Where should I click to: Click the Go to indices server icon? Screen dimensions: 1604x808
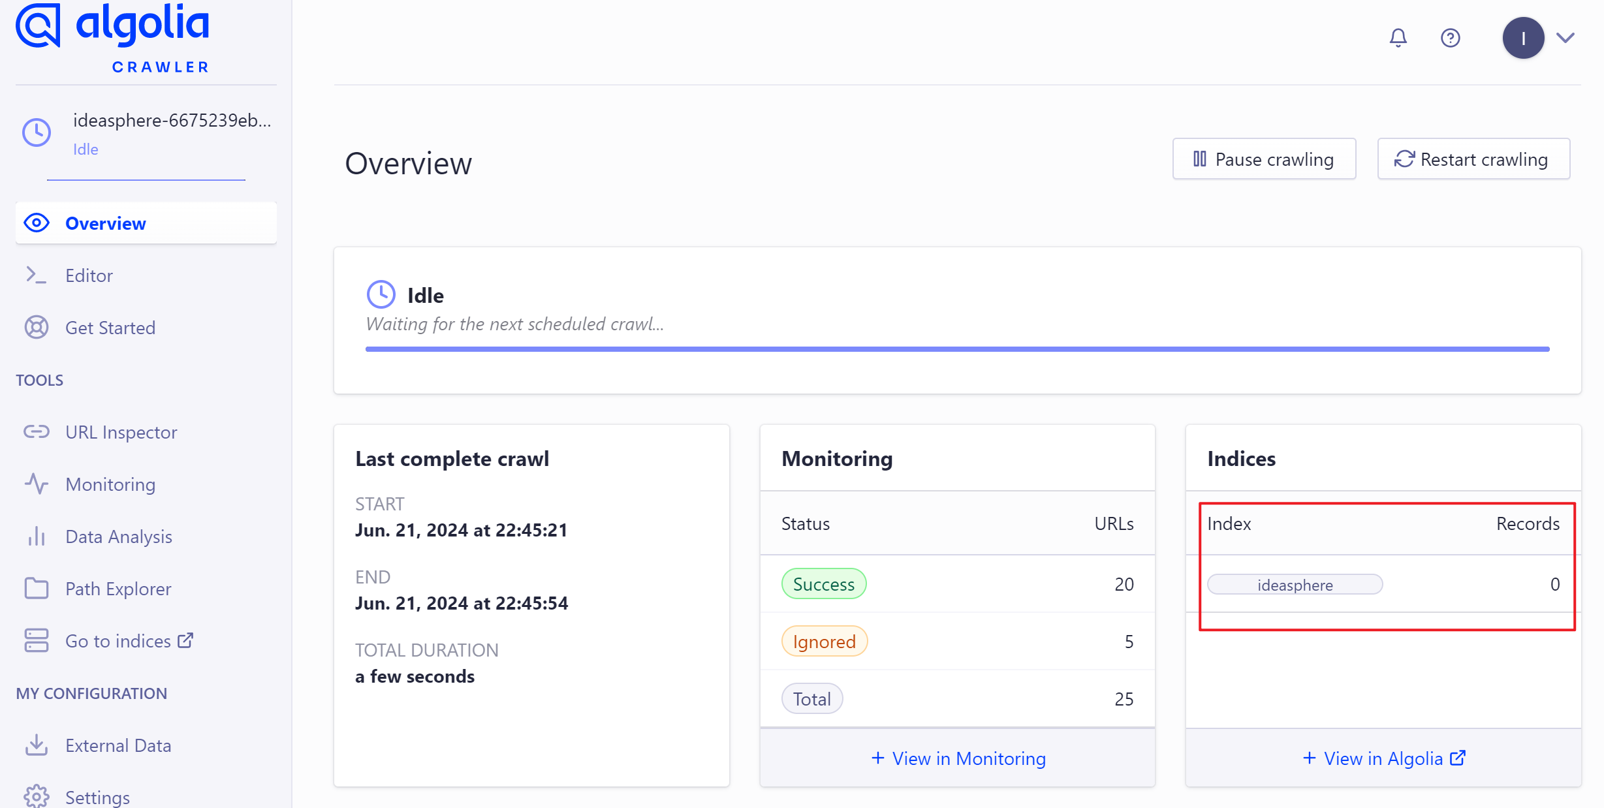pyautogui.click(x=37, y=640)
